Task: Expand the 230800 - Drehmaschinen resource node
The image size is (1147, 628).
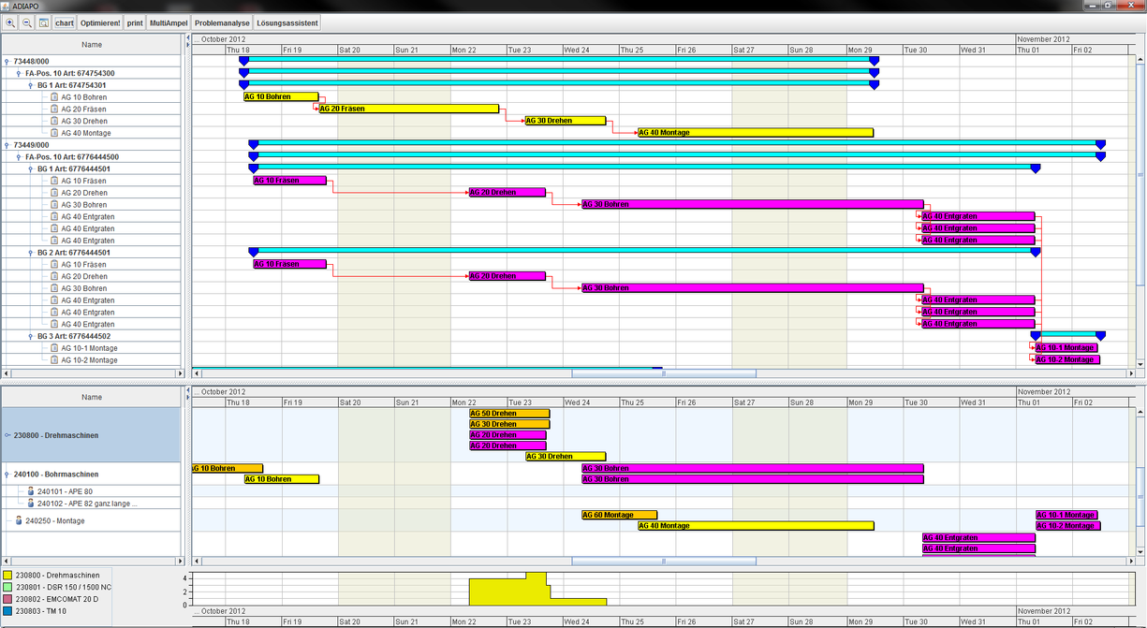Action: click(7, 436)
